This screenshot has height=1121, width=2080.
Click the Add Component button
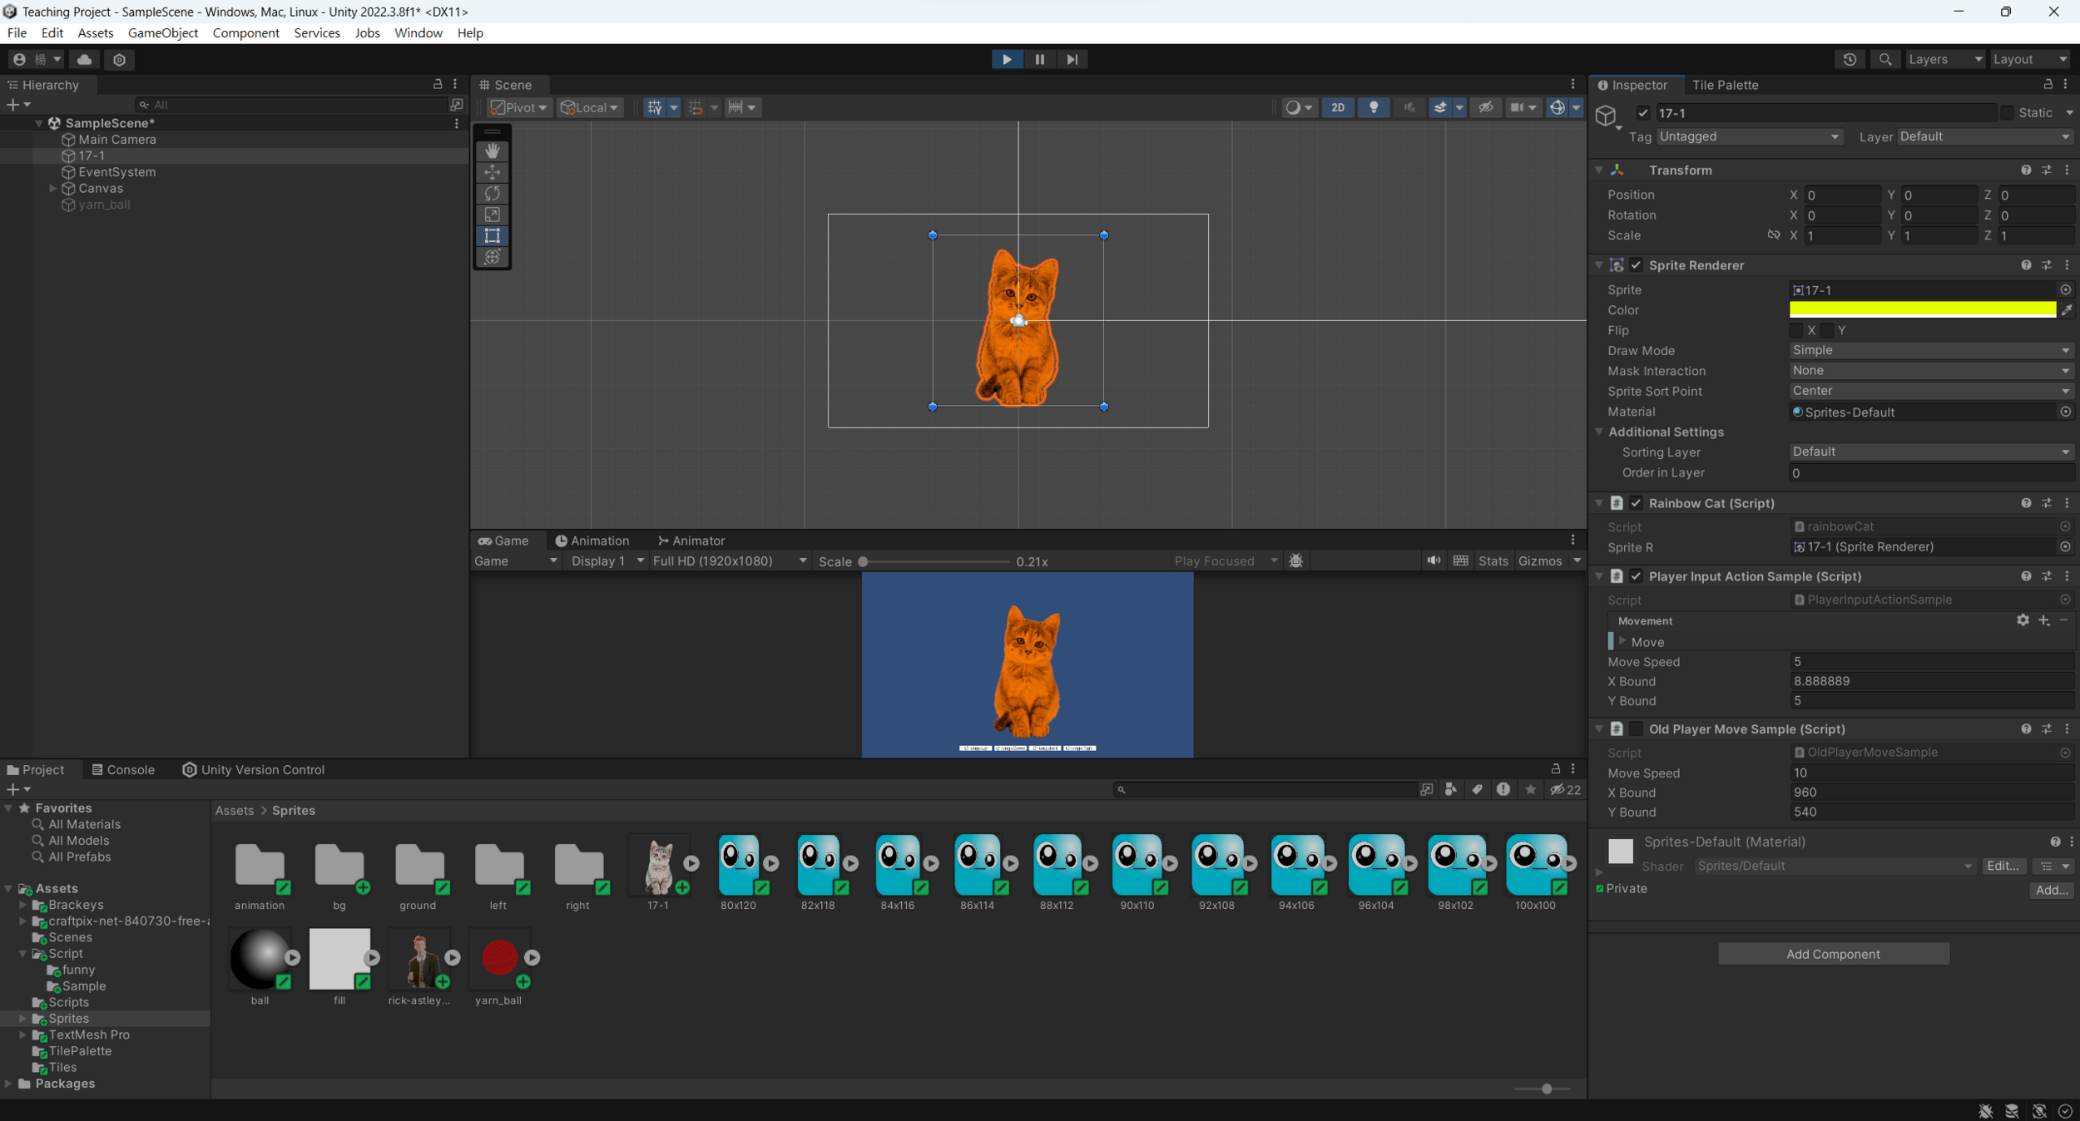pos(1833,954)
